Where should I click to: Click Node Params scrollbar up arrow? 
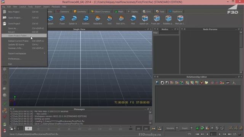[x=241, y=32]
